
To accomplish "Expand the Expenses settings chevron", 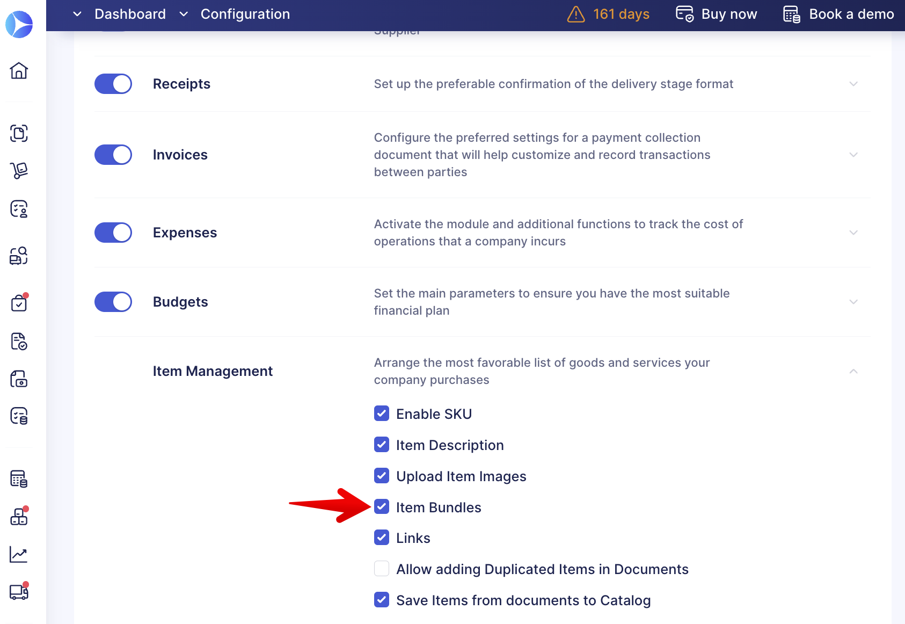I will (853, 233).
